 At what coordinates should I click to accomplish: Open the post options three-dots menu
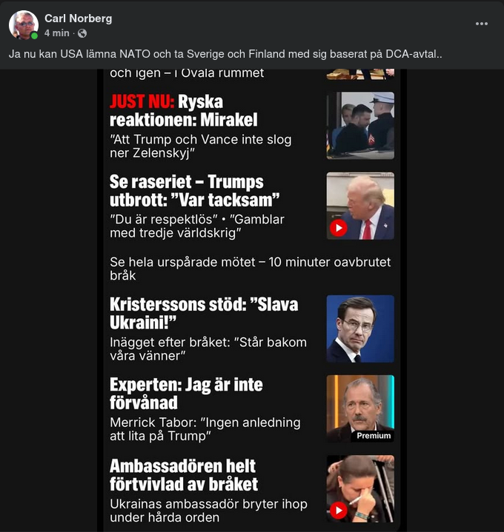pos(482,24)
